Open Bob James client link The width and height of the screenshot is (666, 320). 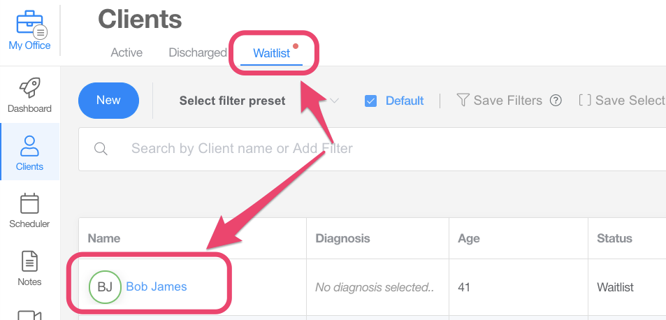point(157,286)
